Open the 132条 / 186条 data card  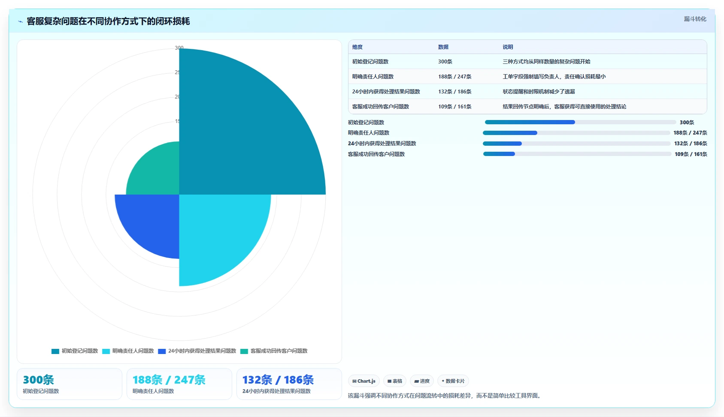coord(289,384)
